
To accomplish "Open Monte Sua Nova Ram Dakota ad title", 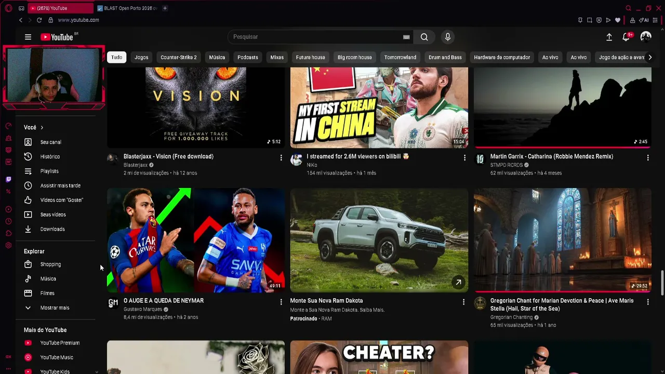I will (x=326, y=301).
